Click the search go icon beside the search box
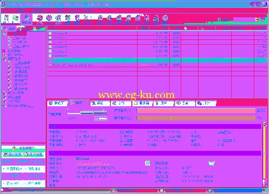This screenshot has width=269, height=194. point(263,19)
